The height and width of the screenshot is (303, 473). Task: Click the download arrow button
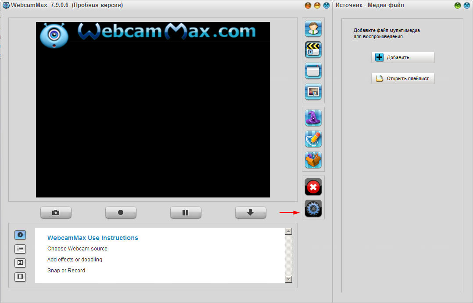tap(251, 212)
